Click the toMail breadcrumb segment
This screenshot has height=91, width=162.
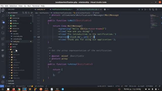coord(96,13)
